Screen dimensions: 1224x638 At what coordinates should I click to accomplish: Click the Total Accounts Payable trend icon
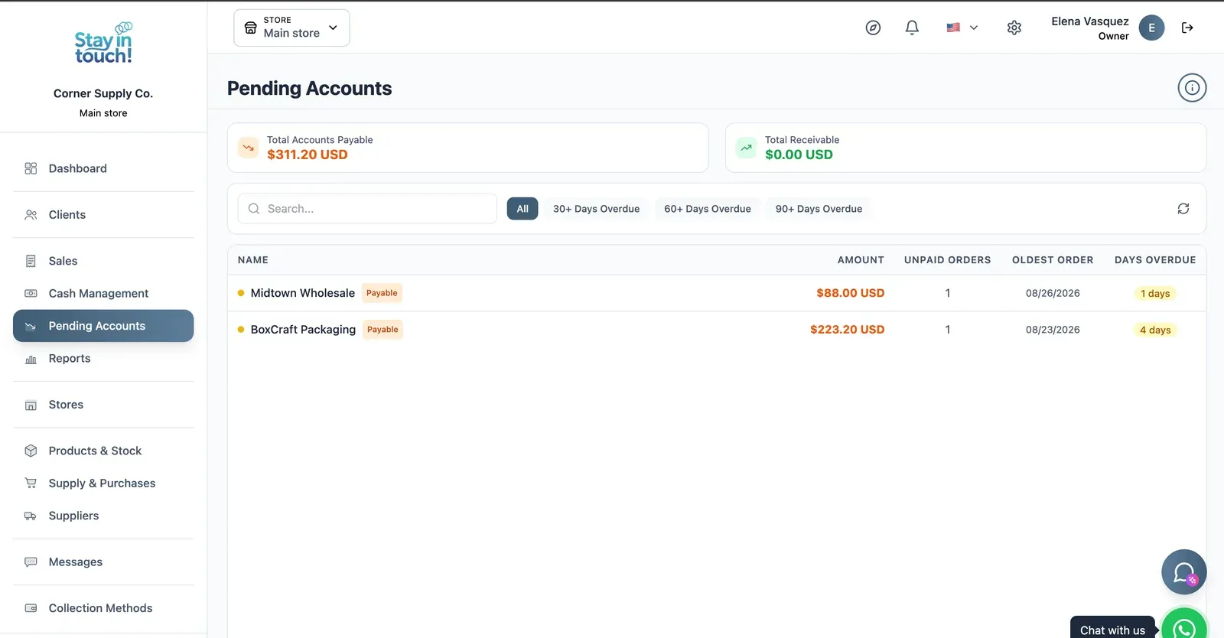(249, 148)
